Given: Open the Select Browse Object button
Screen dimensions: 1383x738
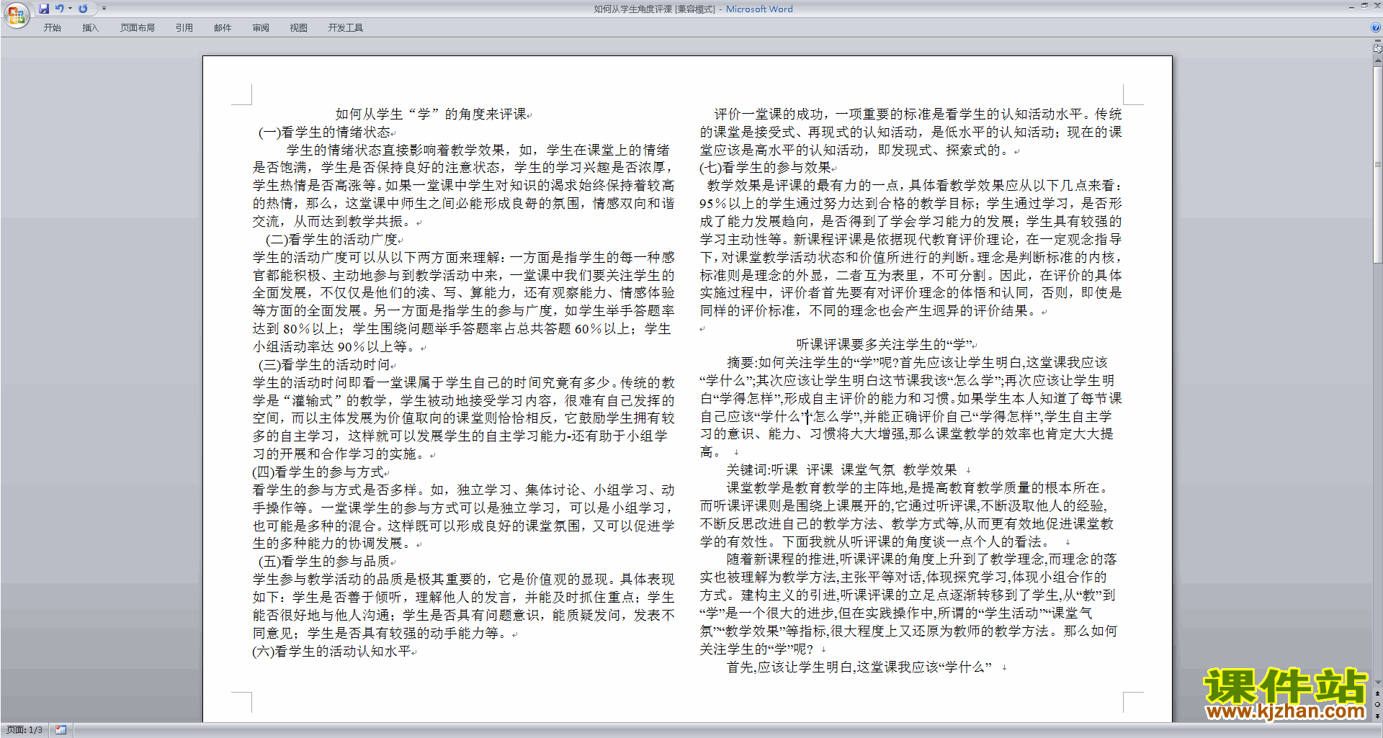Looking at the screenshot, I should pos(1378,705).
